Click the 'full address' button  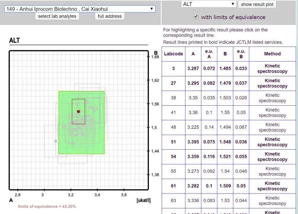[x=109, y=16]
